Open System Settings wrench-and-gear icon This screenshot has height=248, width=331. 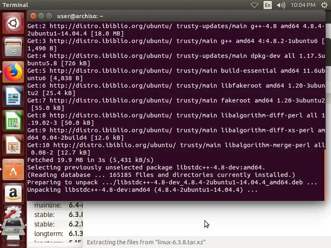[13, 212]
